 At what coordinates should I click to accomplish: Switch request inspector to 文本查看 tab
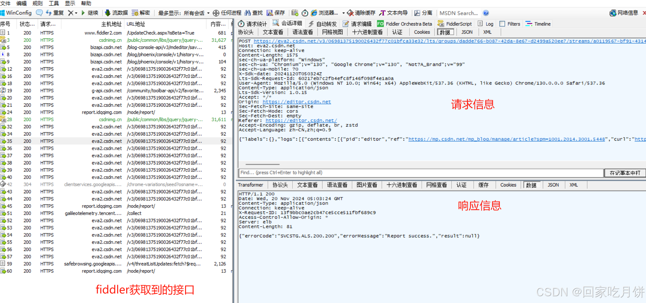click(273, 32)
